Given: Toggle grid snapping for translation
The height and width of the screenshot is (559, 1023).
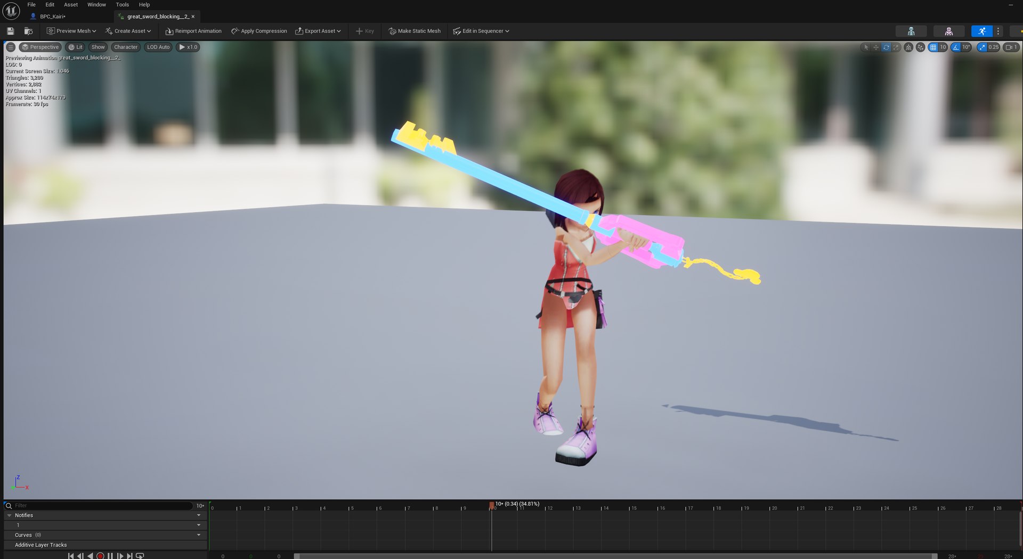Looking at the screenshot, I should [933, 47].
